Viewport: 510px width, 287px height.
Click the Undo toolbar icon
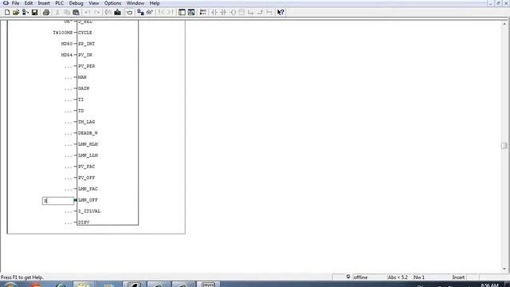coord(87,13)
